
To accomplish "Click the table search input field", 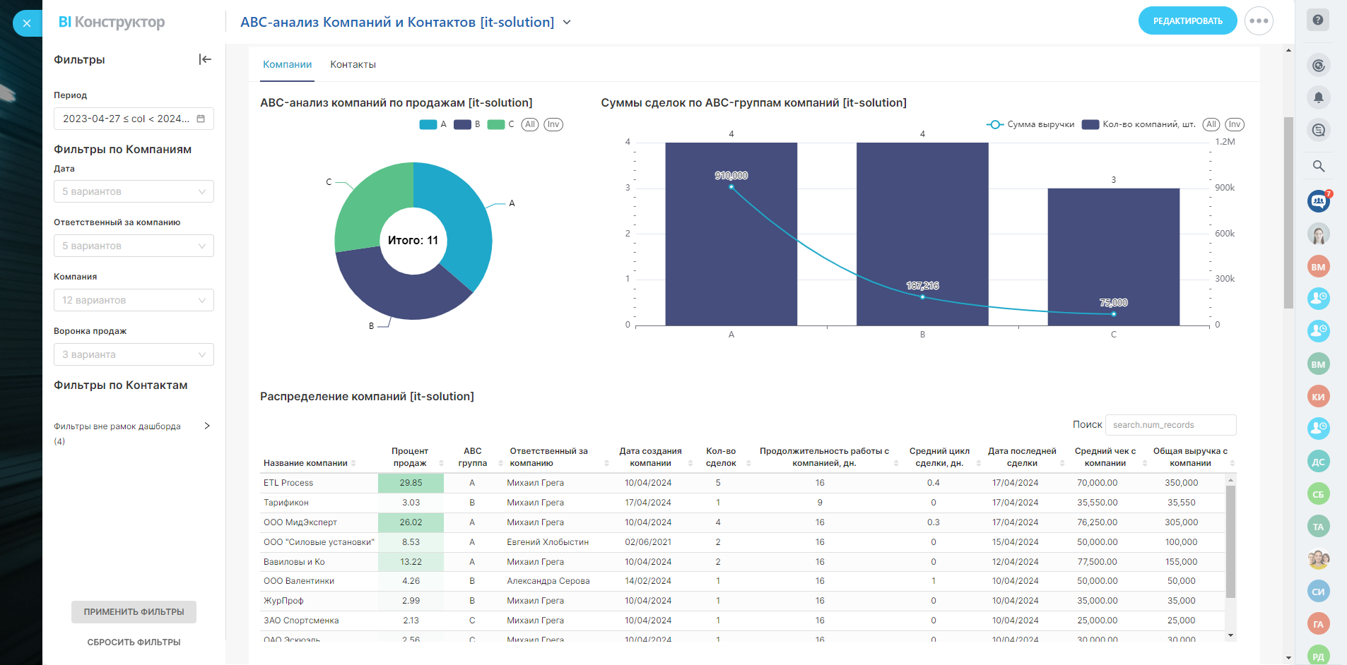I will click(x=1170, y=425).
